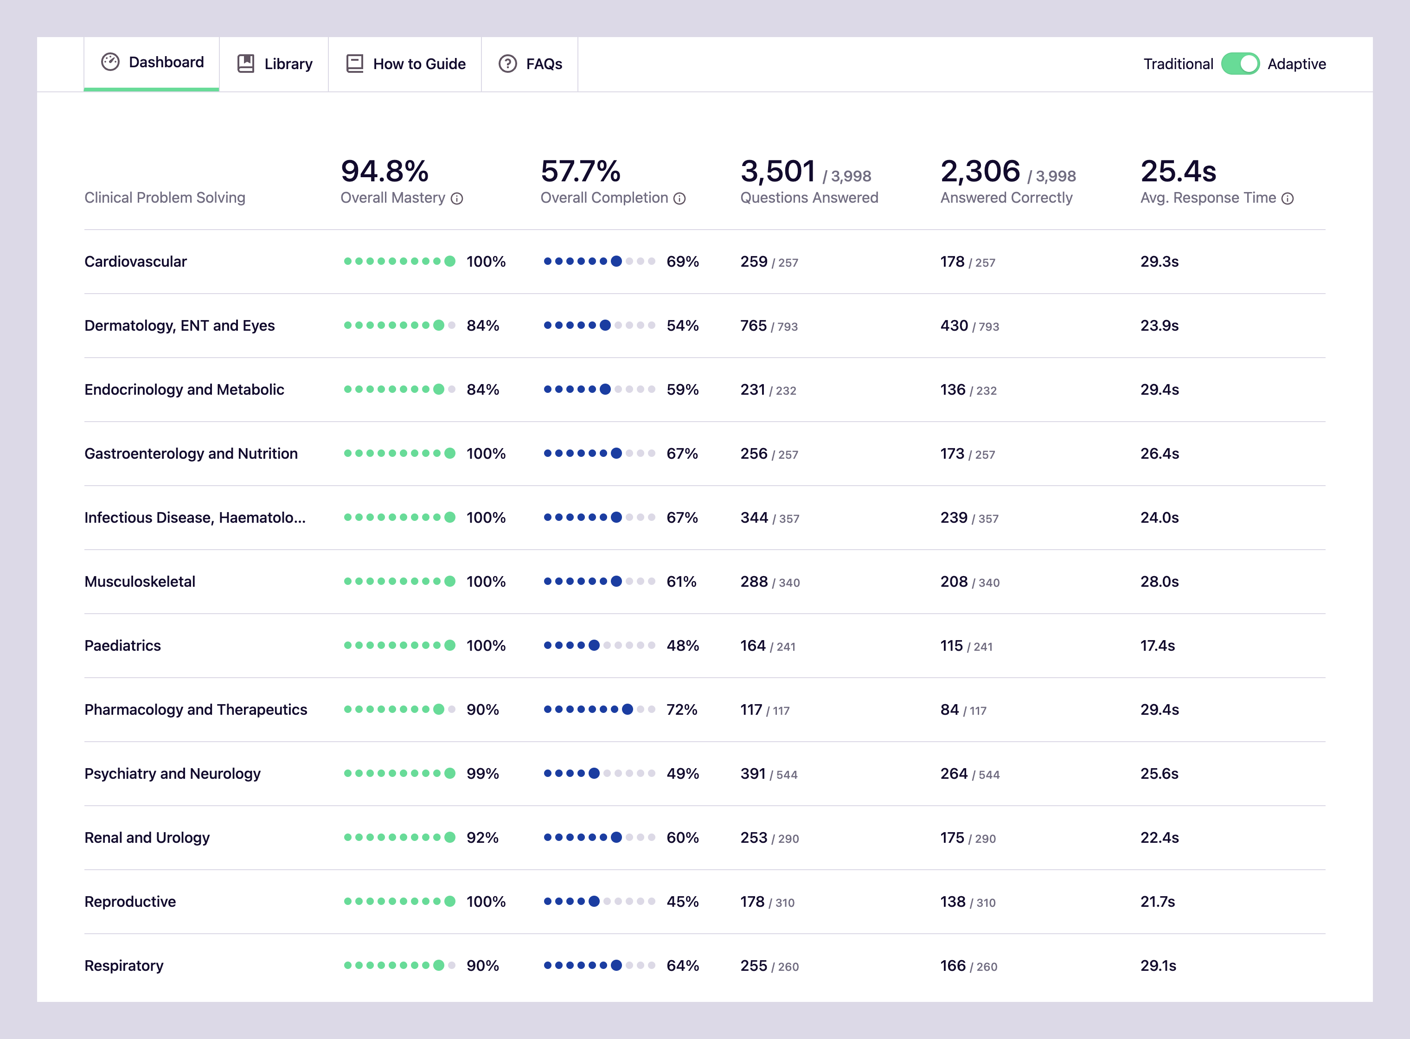Select the Adaptive mode label
The height and width of the screenshot is (1039, 1410).
click(1296, 64)
